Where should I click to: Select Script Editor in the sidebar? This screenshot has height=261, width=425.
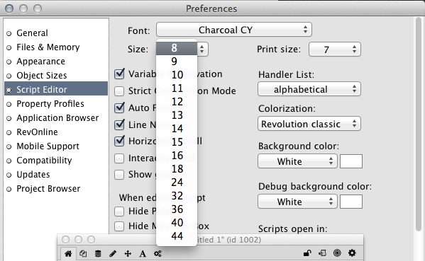pyautogui.click(x=56, y=88)
